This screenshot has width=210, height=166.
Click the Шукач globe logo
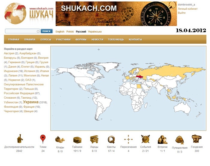click(15, 13)
